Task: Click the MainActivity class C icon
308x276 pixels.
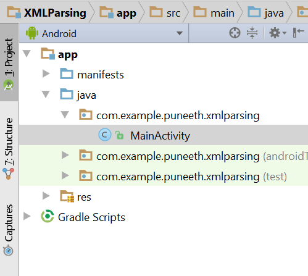Action: coord(105,135)
